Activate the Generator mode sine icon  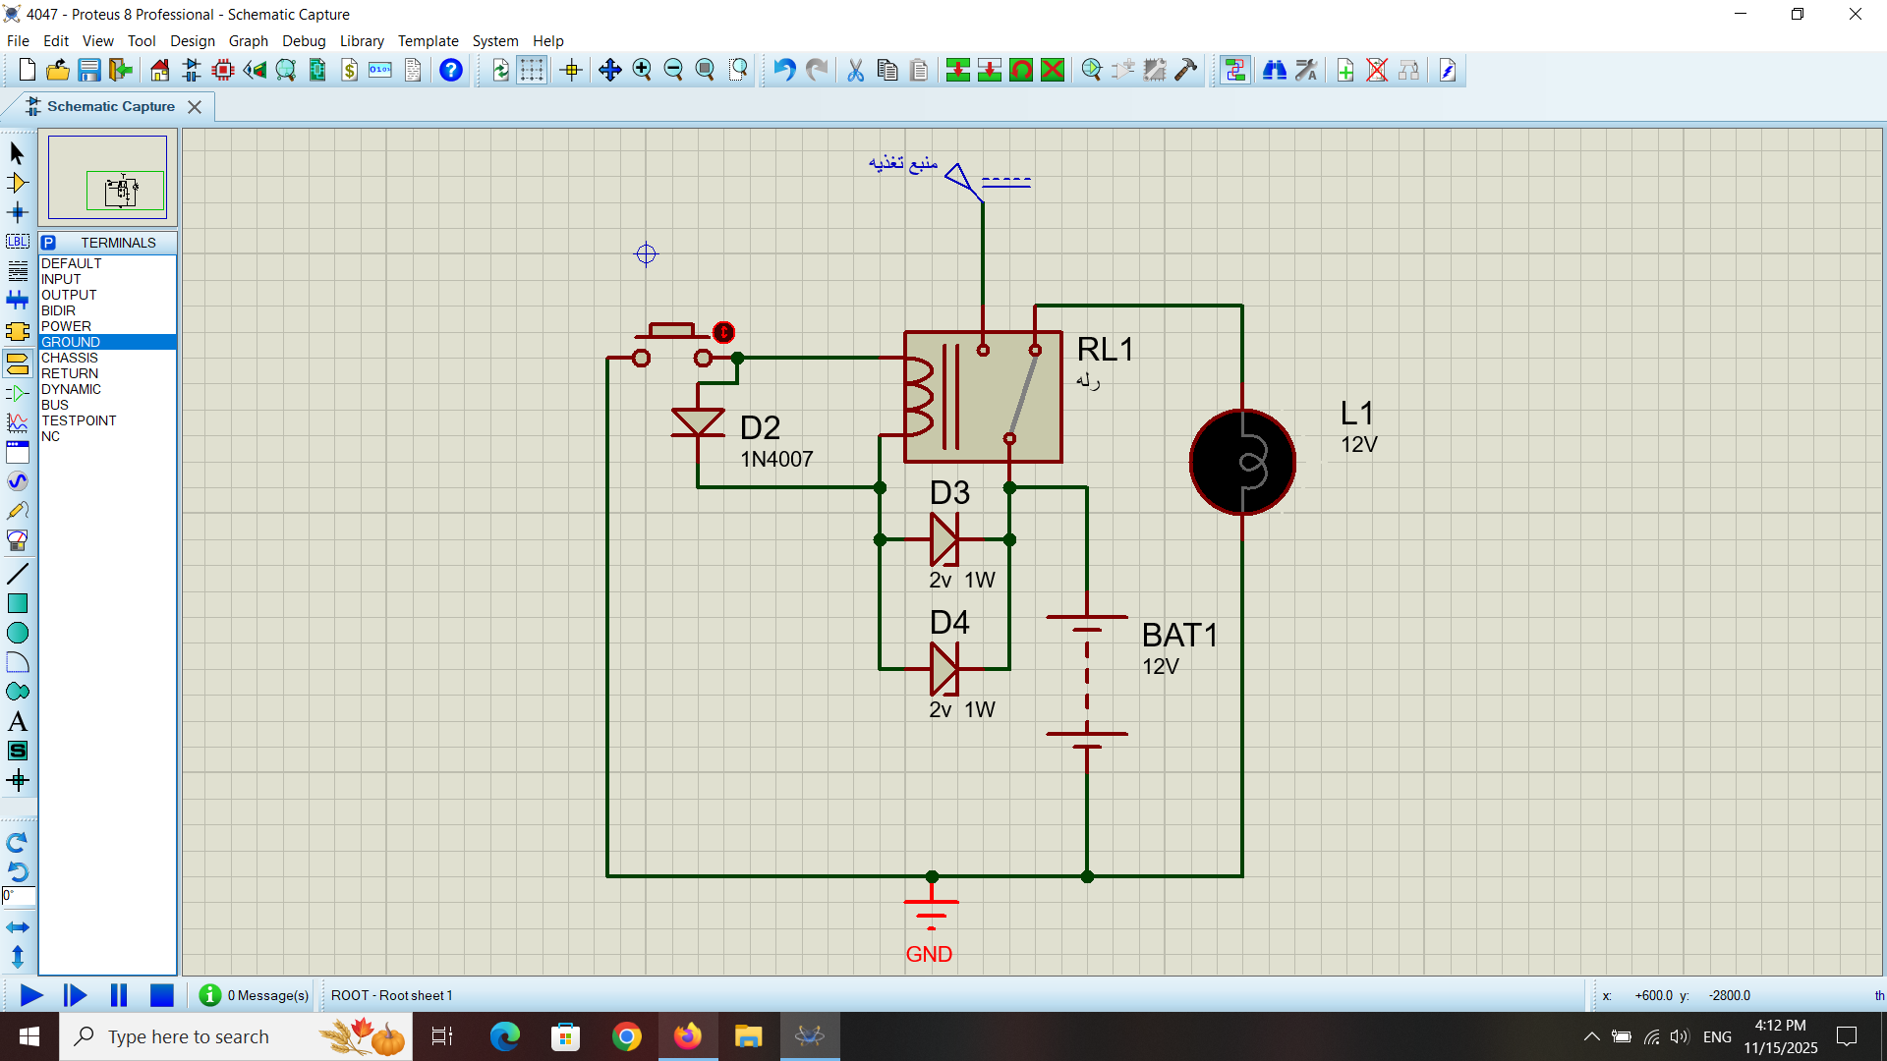pos(17,481)
